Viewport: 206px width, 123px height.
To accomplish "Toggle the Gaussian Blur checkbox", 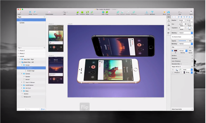I will coord(192,64).
